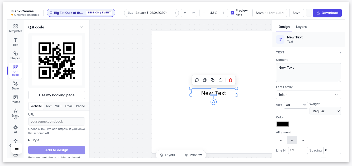Viewport: 352px width, 166px height.
Task: Click the Big Fat Quiz session chip
Action: [81, 13]
